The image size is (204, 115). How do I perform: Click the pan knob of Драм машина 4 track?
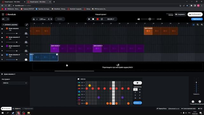[26, 60]
